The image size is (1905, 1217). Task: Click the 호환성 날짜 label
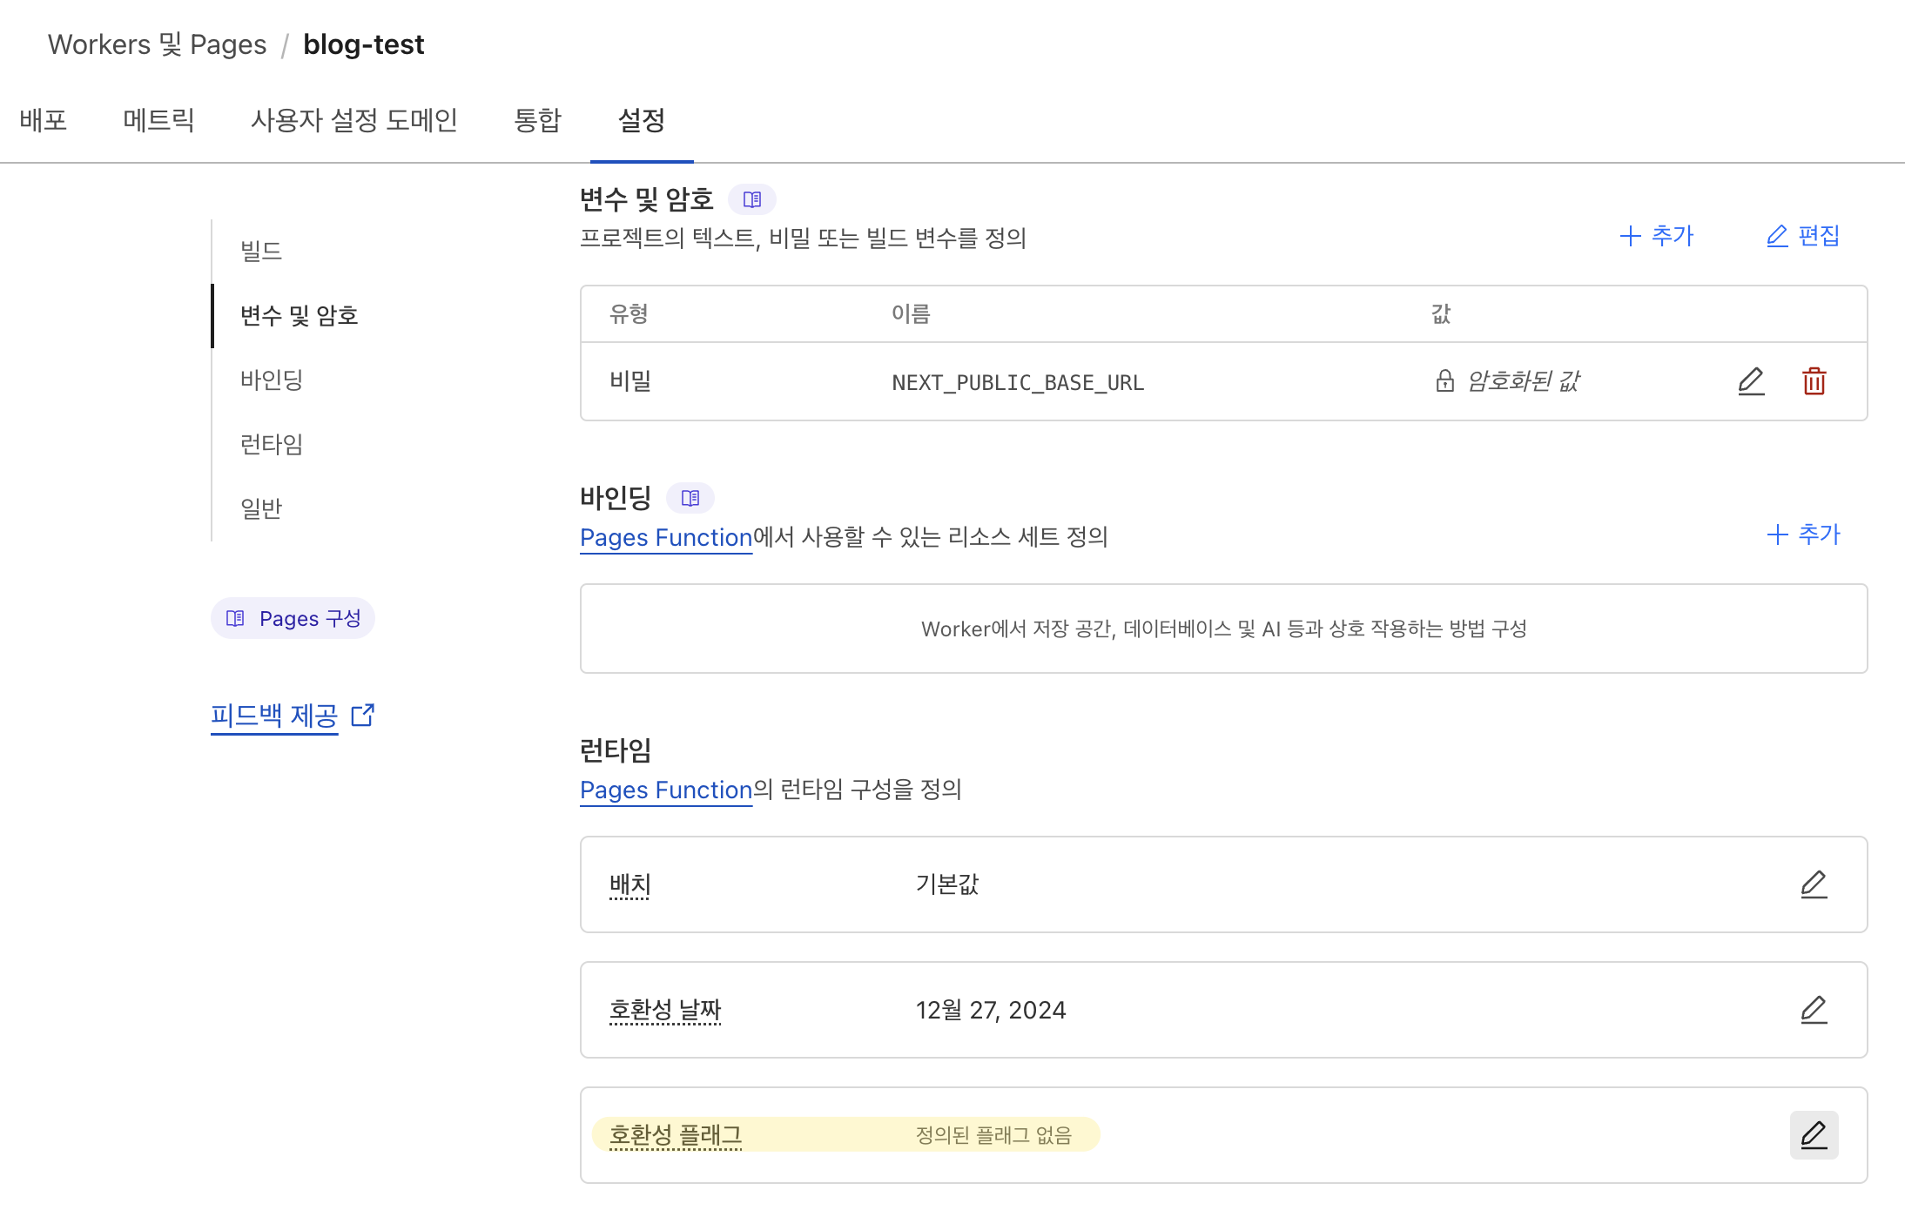665,1010
